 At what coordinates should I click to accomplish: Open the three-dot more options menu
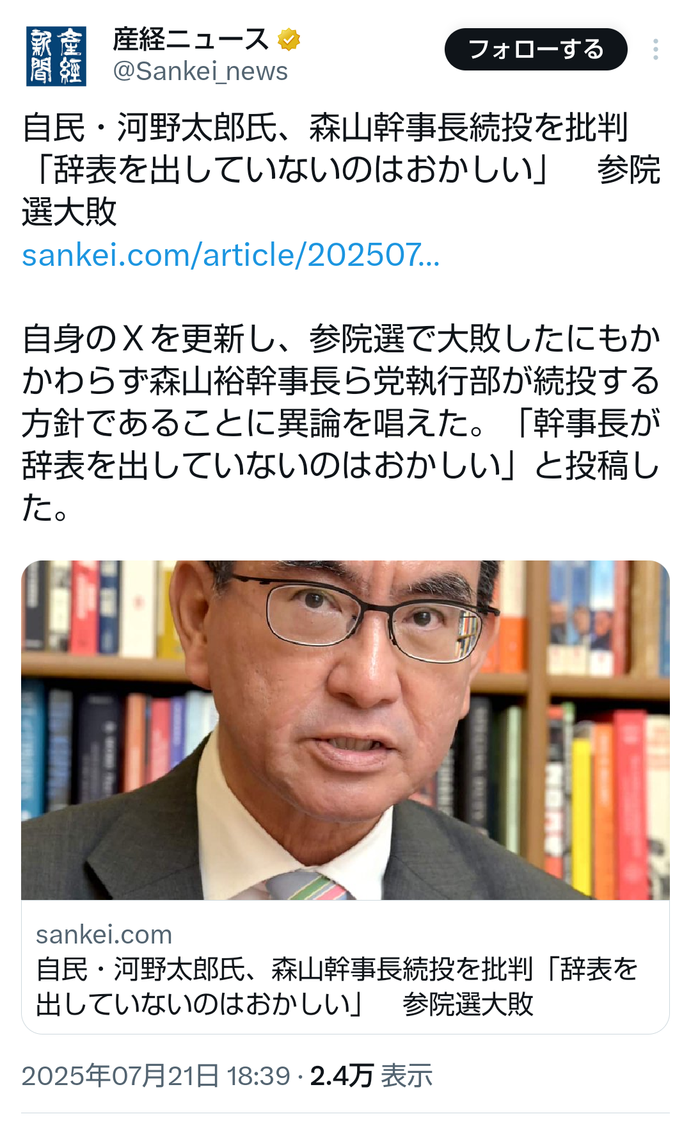(655, 49)
